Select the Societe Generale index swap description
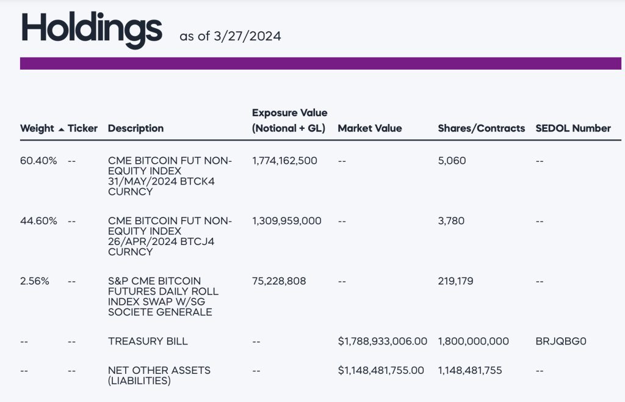The height and width of the screenshot is (402, 625). [x=163, y=296]
